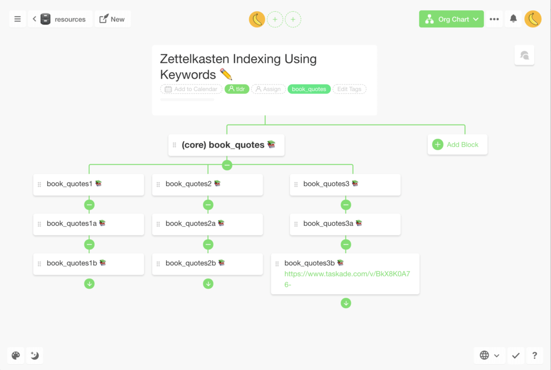Screen dimensions: 551x370
Task: Collapse the book_quotes1 subtree with its minus toggle
Action: point(89,205)
